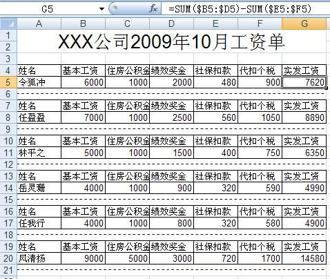The image size is (330, 279).
Task: Click cell 1050 in row 8
Action: 260,117
